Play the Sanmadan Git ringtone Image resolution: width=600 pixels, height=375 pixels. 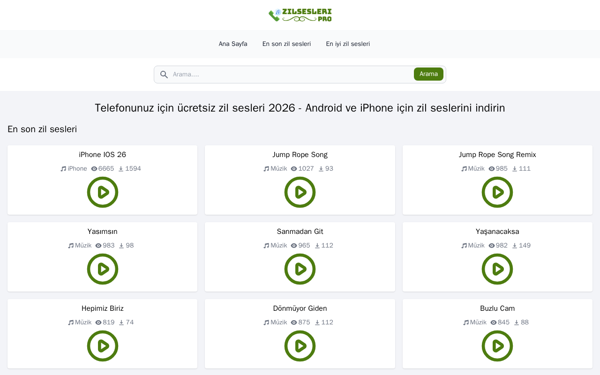point(300,269)
